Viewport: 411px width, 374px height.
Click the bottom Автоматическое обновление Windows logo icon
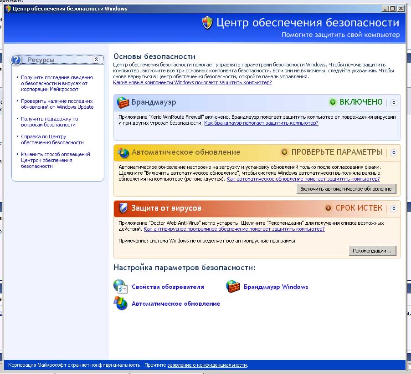pyautogui.click(x=121, y=303)
